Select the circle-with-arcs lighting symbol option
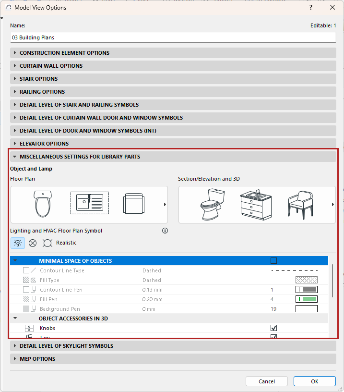The height and width of the screenshot is (392, 344). point(47,243)
